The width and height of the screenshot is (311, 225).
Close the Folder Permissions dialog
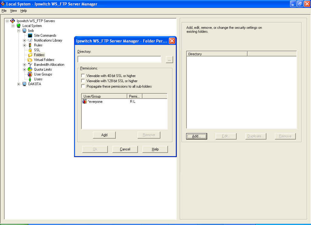click(x=172, y=41)
